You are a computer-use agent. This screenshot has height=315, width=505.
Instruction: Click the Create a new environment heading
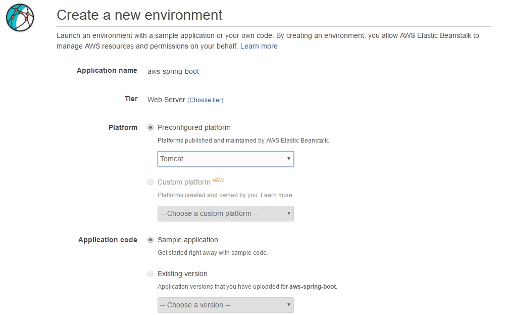pyautogui.click(x=139, y=15)
